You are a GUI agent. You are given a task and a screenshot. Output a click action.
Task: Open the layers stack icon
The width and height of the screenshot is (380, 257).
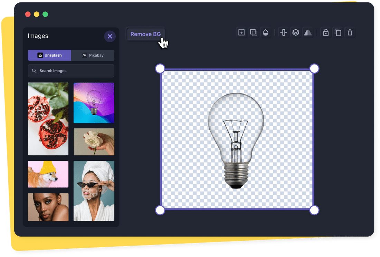coord(295,32)
